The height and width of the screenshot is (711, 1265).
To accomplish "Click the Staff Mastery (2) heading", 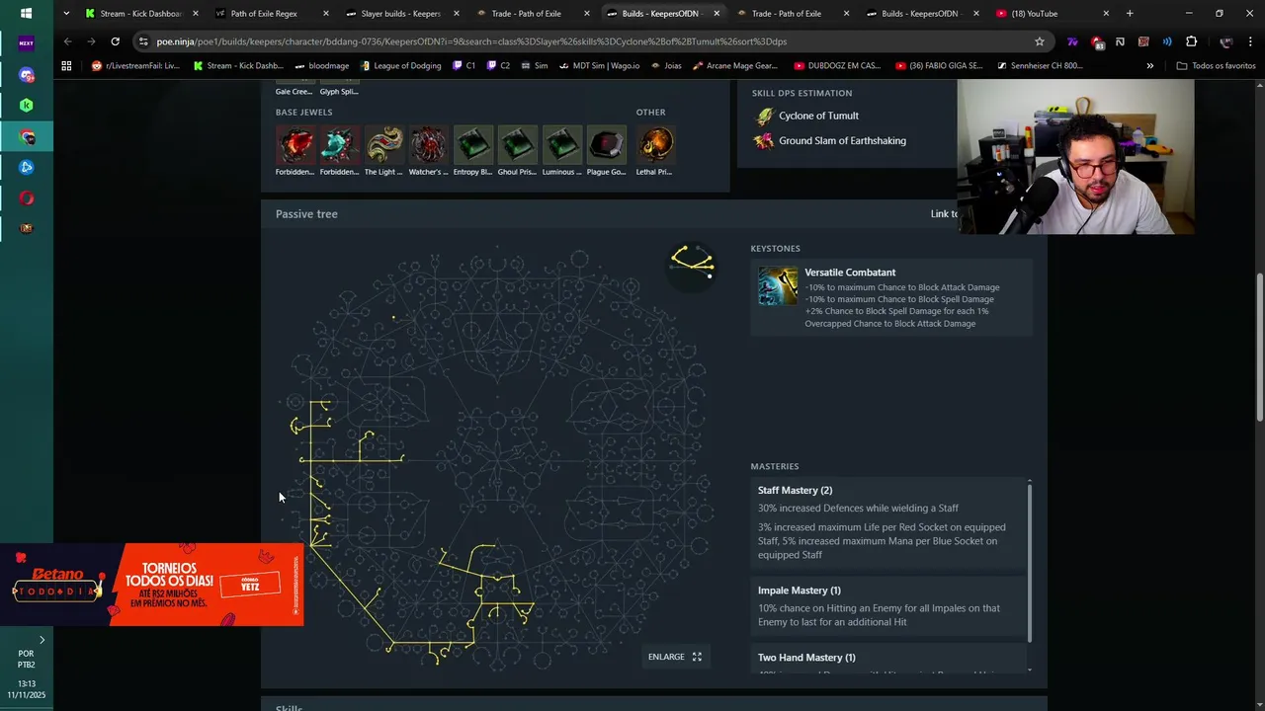I will click(x=795, y=490).
